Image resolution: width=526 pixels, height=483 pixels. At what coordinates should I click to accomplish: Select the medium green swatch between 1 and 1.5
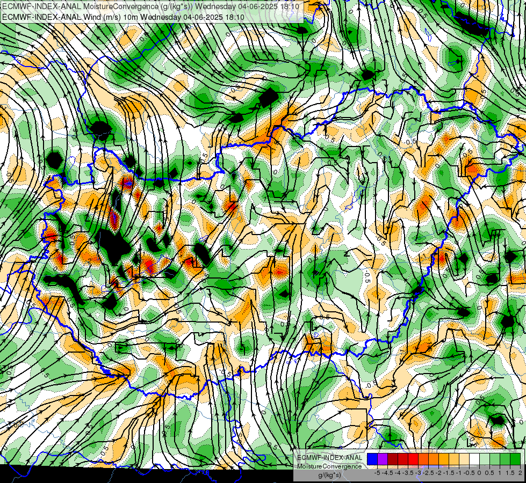(505, 459)
